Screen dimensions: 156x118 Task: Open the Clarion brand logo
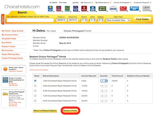tap(84, 9)
